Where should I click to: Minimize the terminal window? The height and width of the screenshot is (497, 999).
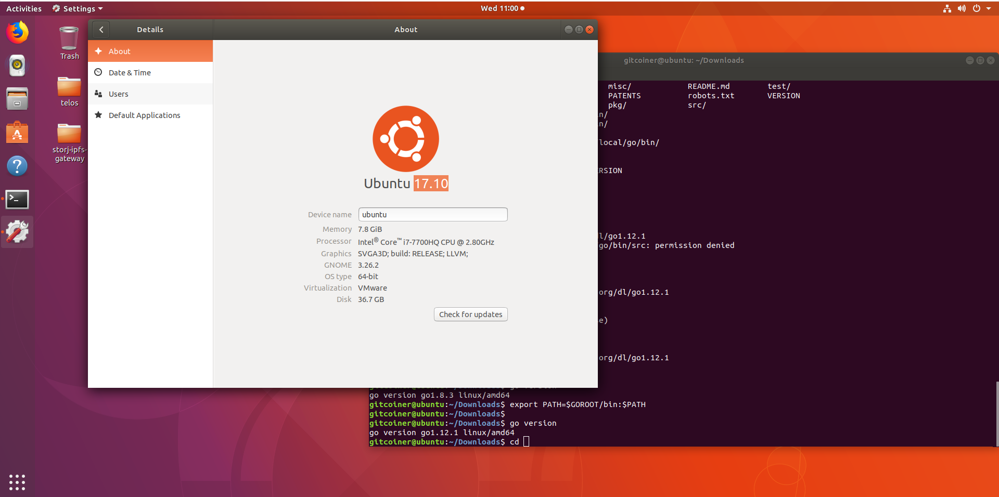(x=969, y=60)
